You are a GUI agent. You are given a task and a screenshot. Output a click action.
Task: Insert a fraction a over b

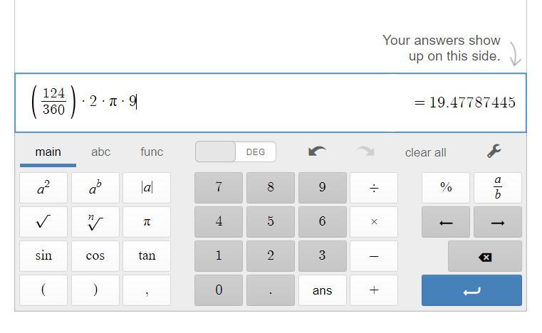[x=498, y=188]
